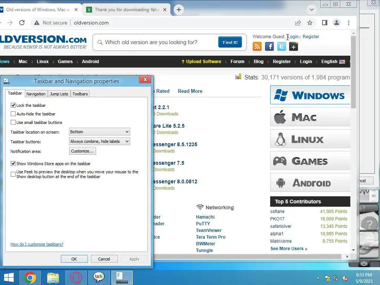This screenshot has width=380, height=285.
Task: Open File Explorer from the taskbar
Action: [53, 278]
